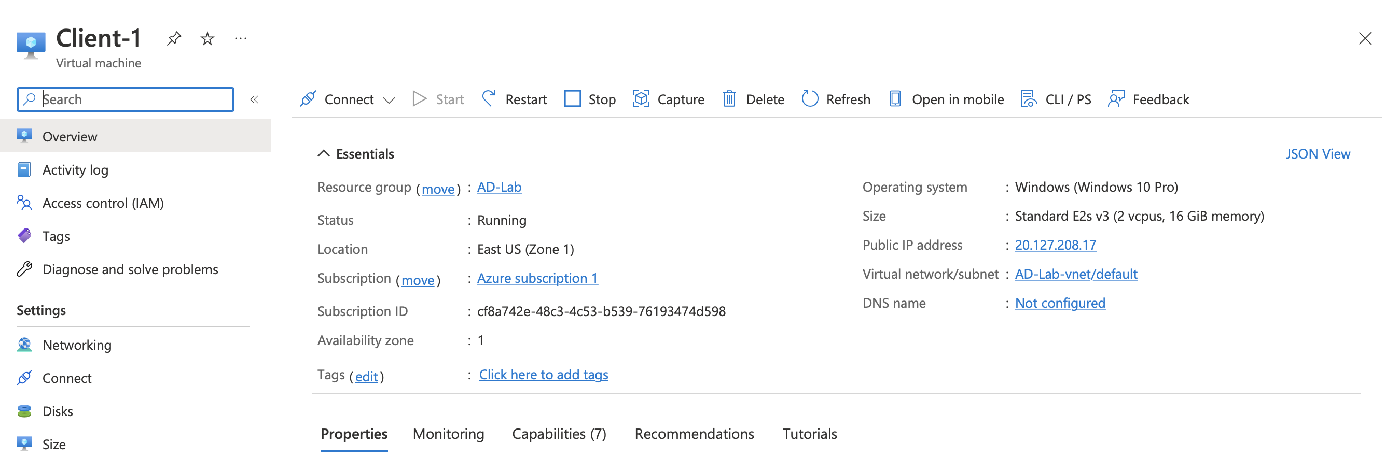Click the Refresh circular arrow icon
Image resolution: width=1385 pixels, height=458 pixels.
click(809, 99)
